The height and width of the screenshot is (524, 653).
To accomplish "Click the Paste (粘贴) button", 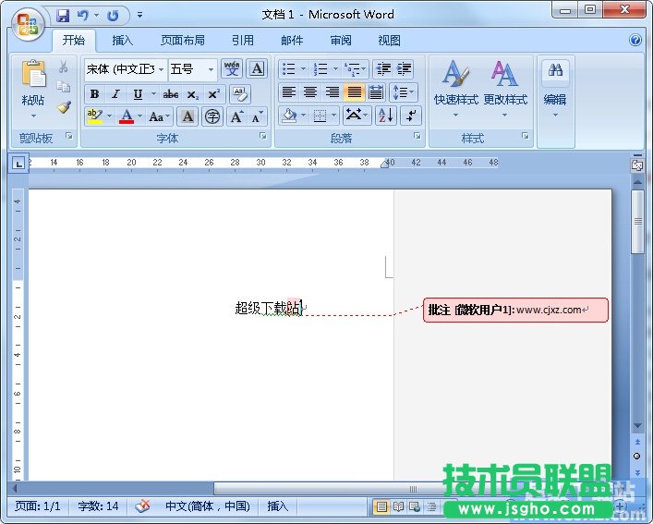I will pos(33,88).
